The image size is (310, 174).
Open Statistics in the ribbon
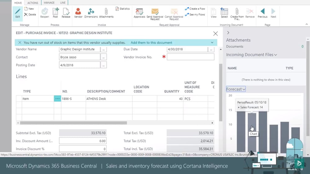(x=122, y=9)
